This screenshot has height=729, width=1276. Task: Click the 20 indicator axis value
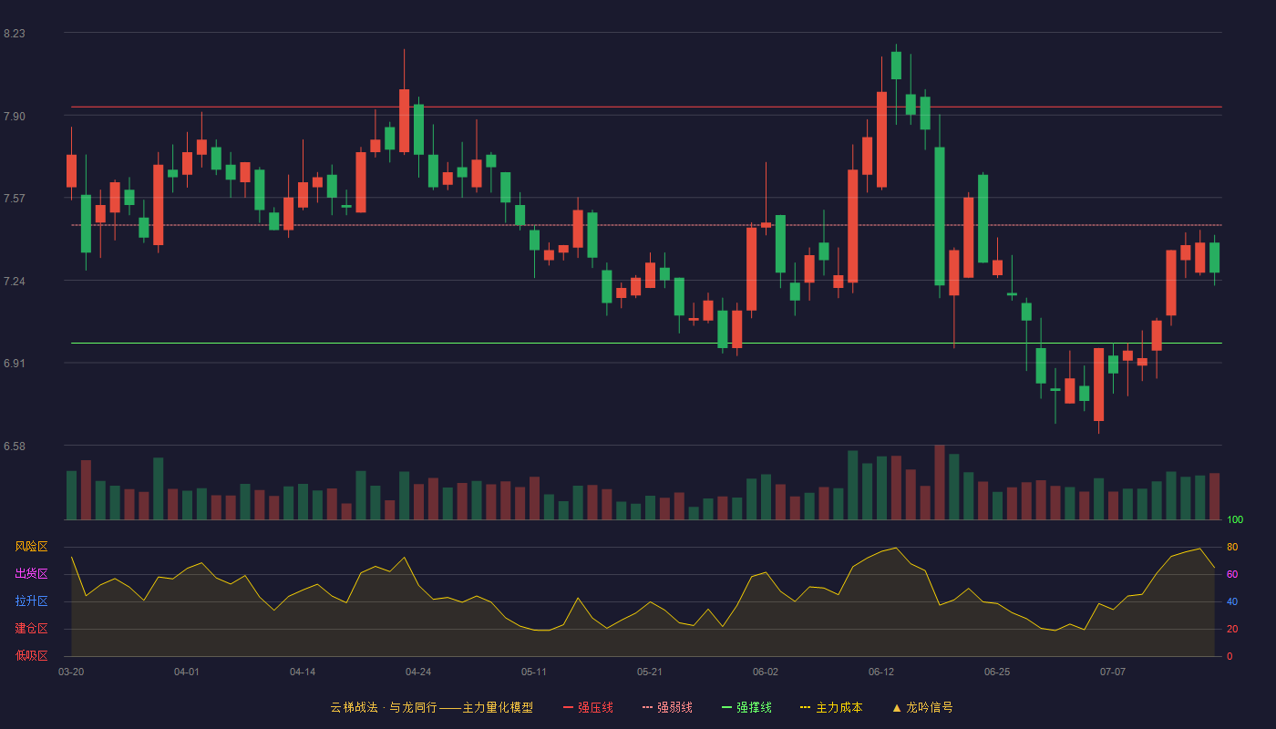pyautogui.click(x=1232, y=629)
